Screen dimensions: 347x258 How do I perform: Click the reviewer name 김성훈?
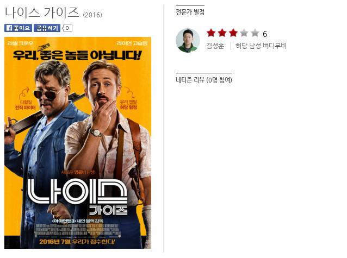click(215, 46)
